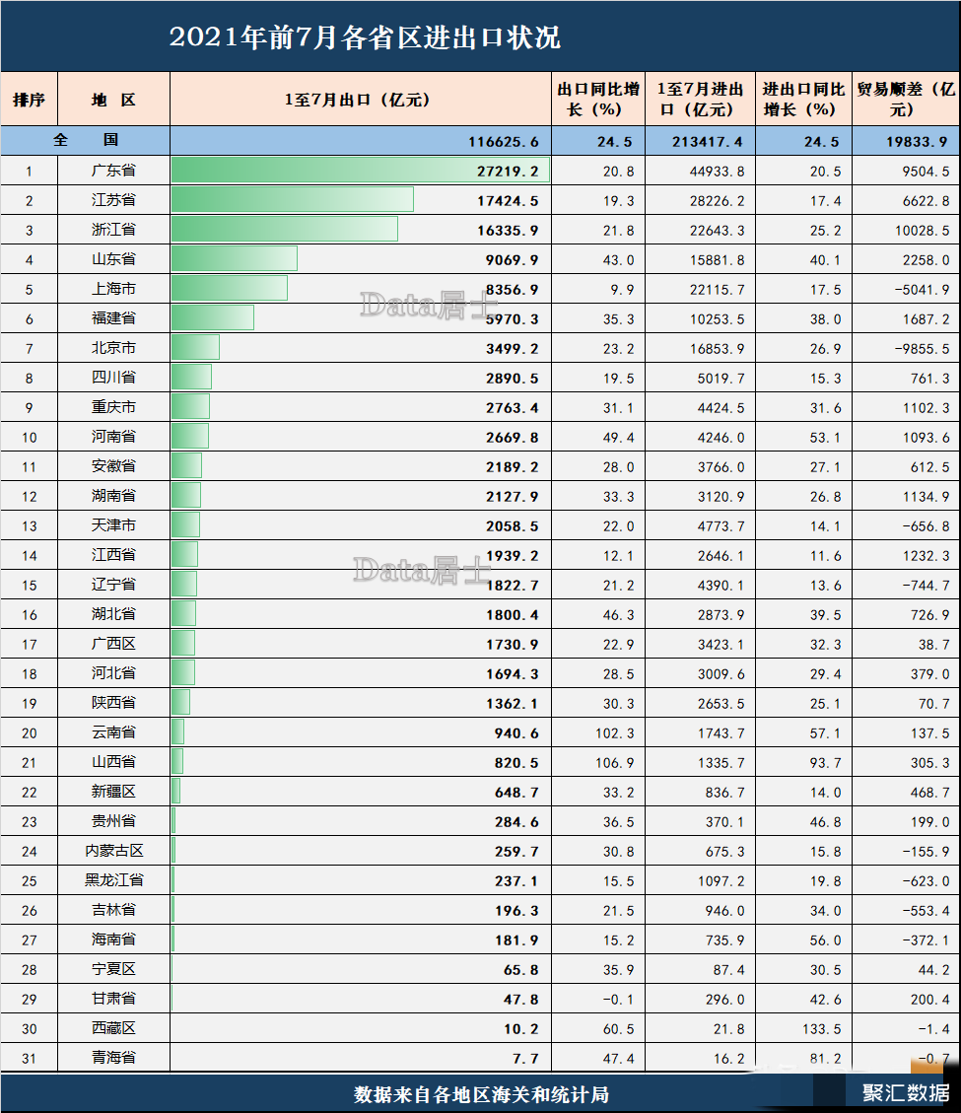The image size is (961, 1113).
Task: Select the 云南省 region cell
Action: (x=113, y=732)
